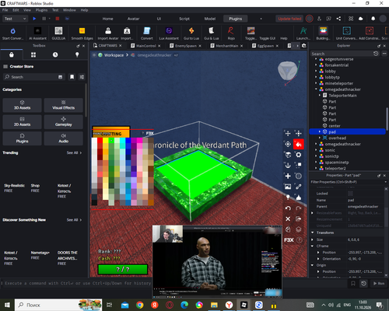
Task: Switch to the Model ribbon tab
Action: pyautogui.click(x=210, y=19)
